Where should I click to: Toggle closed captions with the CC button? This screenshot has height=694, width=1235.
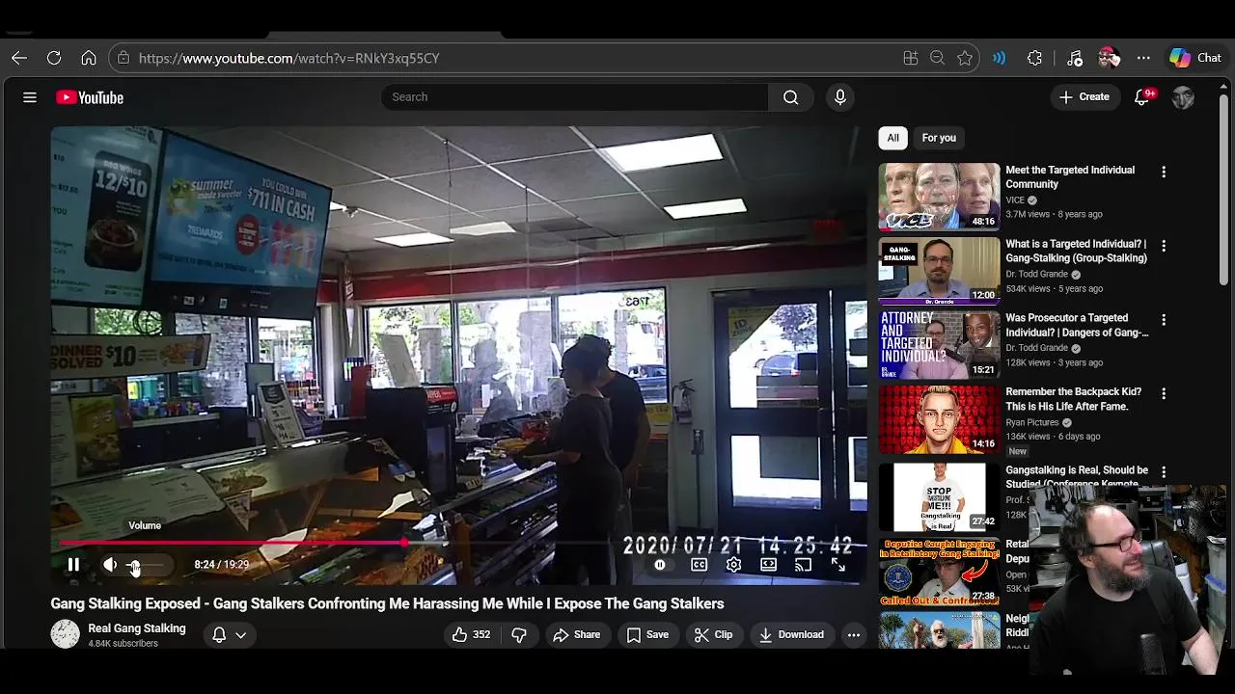click(699, 565)
